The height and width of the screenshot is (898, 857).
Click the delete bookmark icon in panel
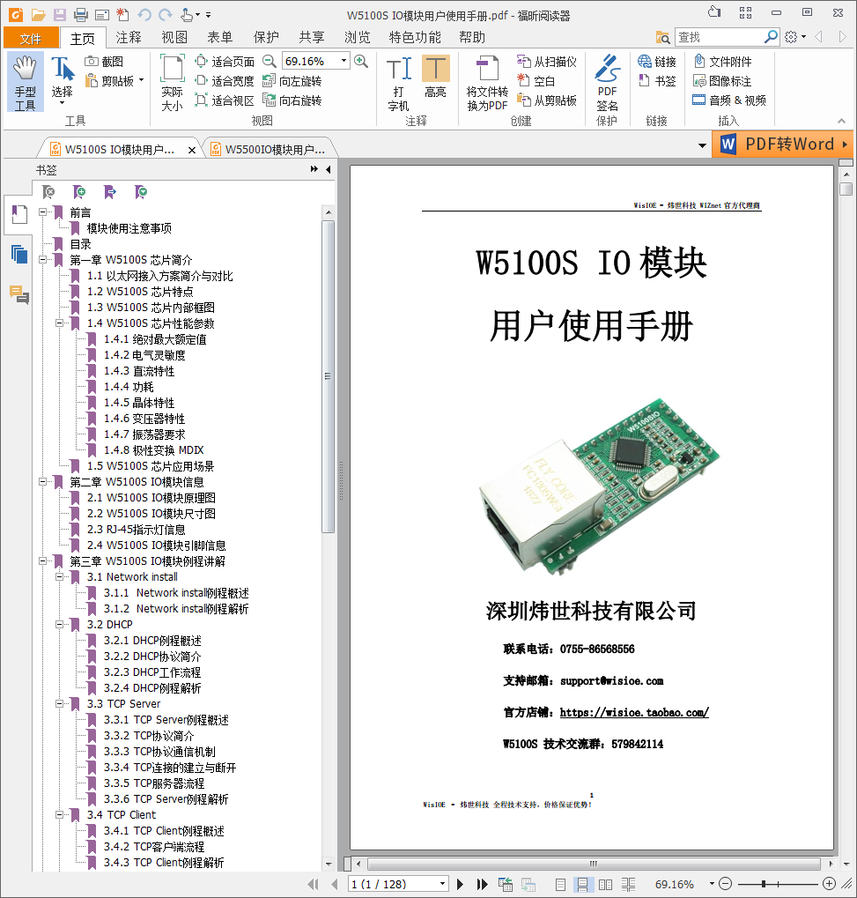48,192
